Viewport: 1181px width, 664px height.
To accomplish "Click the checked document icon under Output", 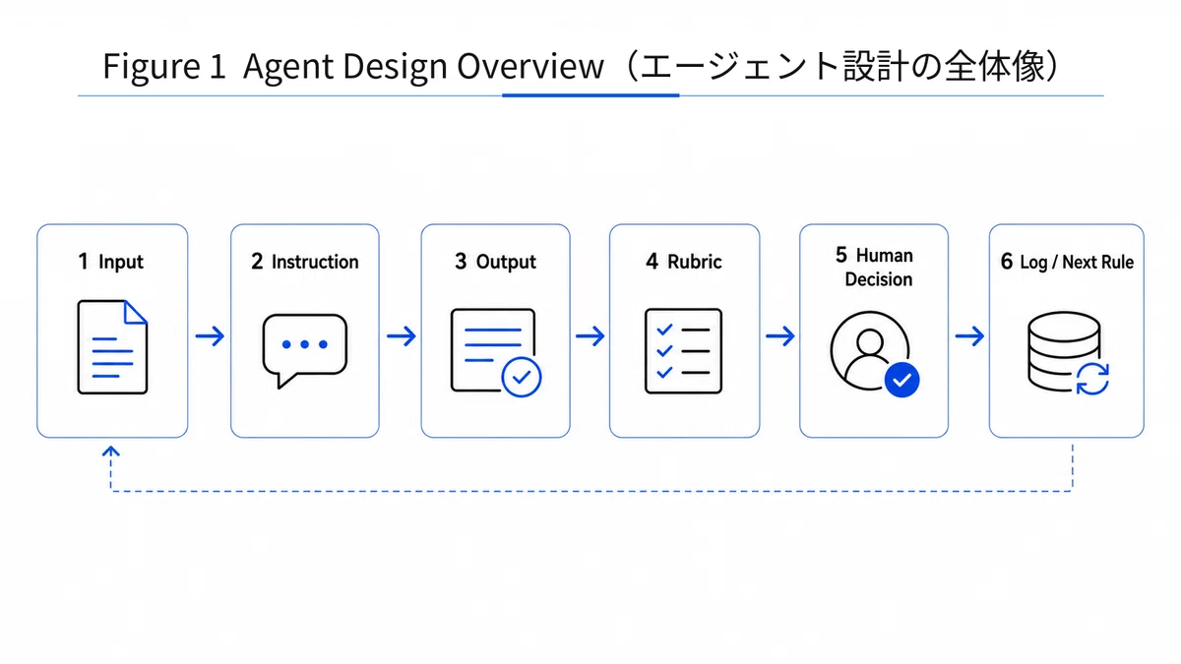I will (496, 352).
